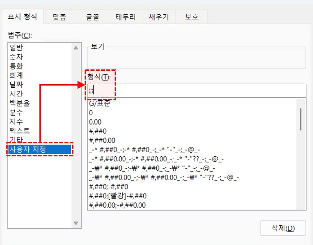Select the G/표준 format code

(x=99, y=104)
